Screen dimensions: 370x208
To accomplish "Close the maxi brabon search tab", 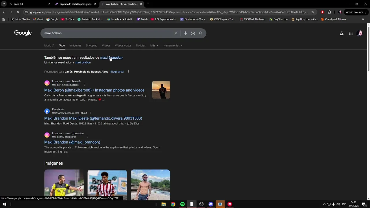I will click(141, 4).
